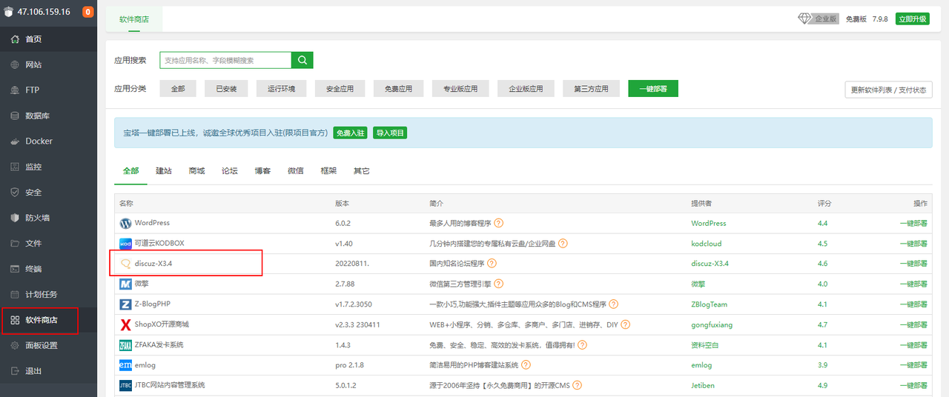Screen dimensions: 949x397
Task: Switch to the 框架 tab
Action: 328,171
